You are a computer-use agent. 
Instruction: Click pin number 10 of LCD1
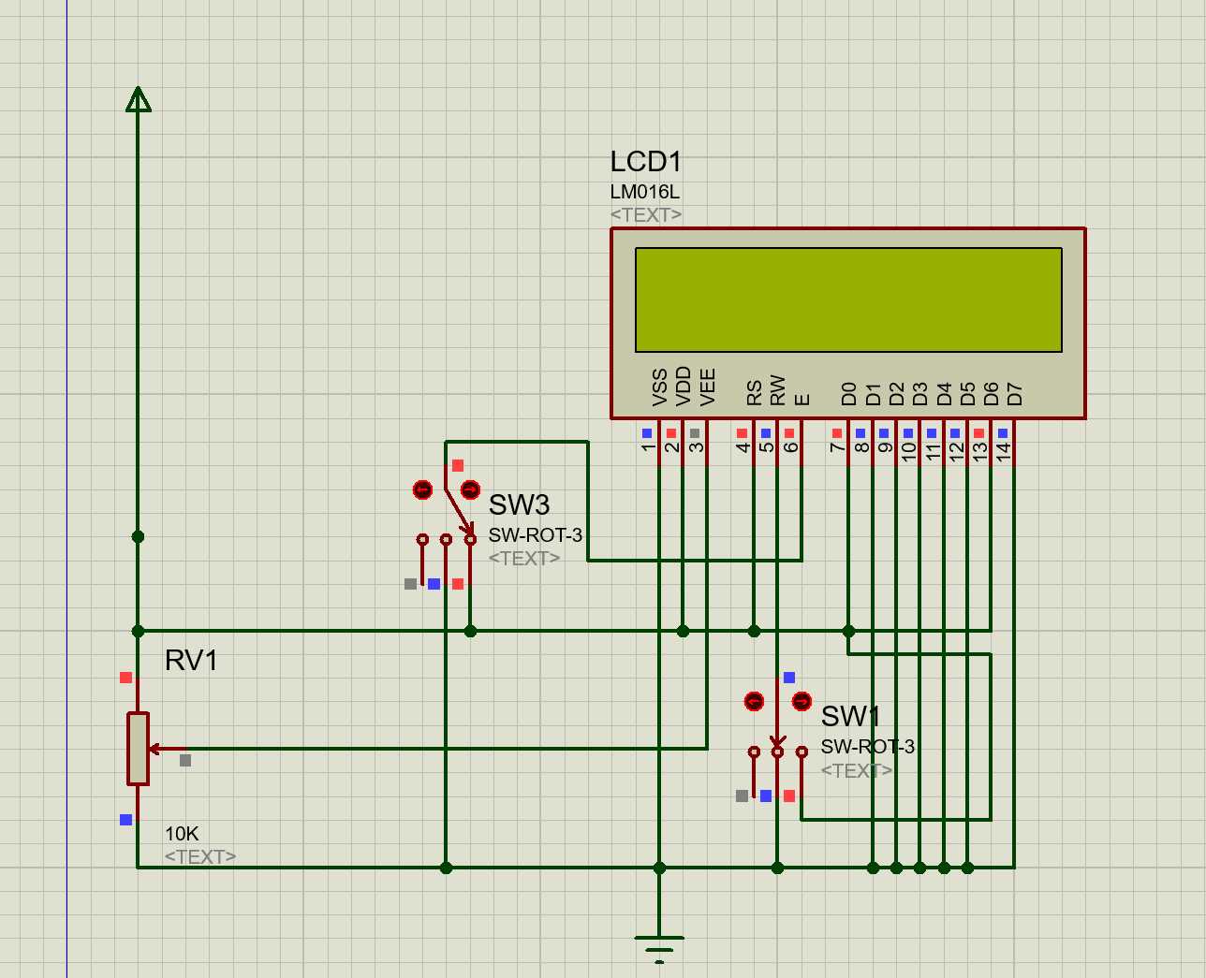(x=909, y=450)
